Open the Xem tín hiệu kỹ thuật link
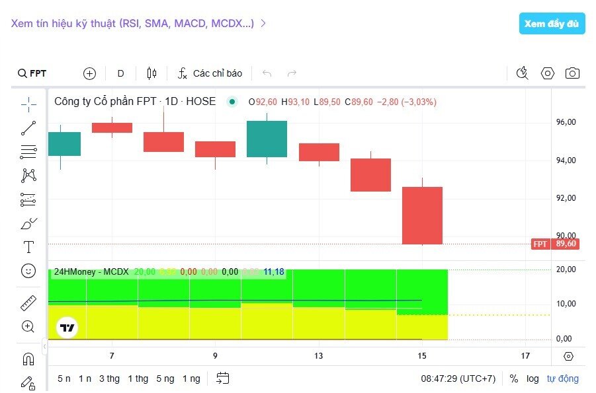 [138, 24]
